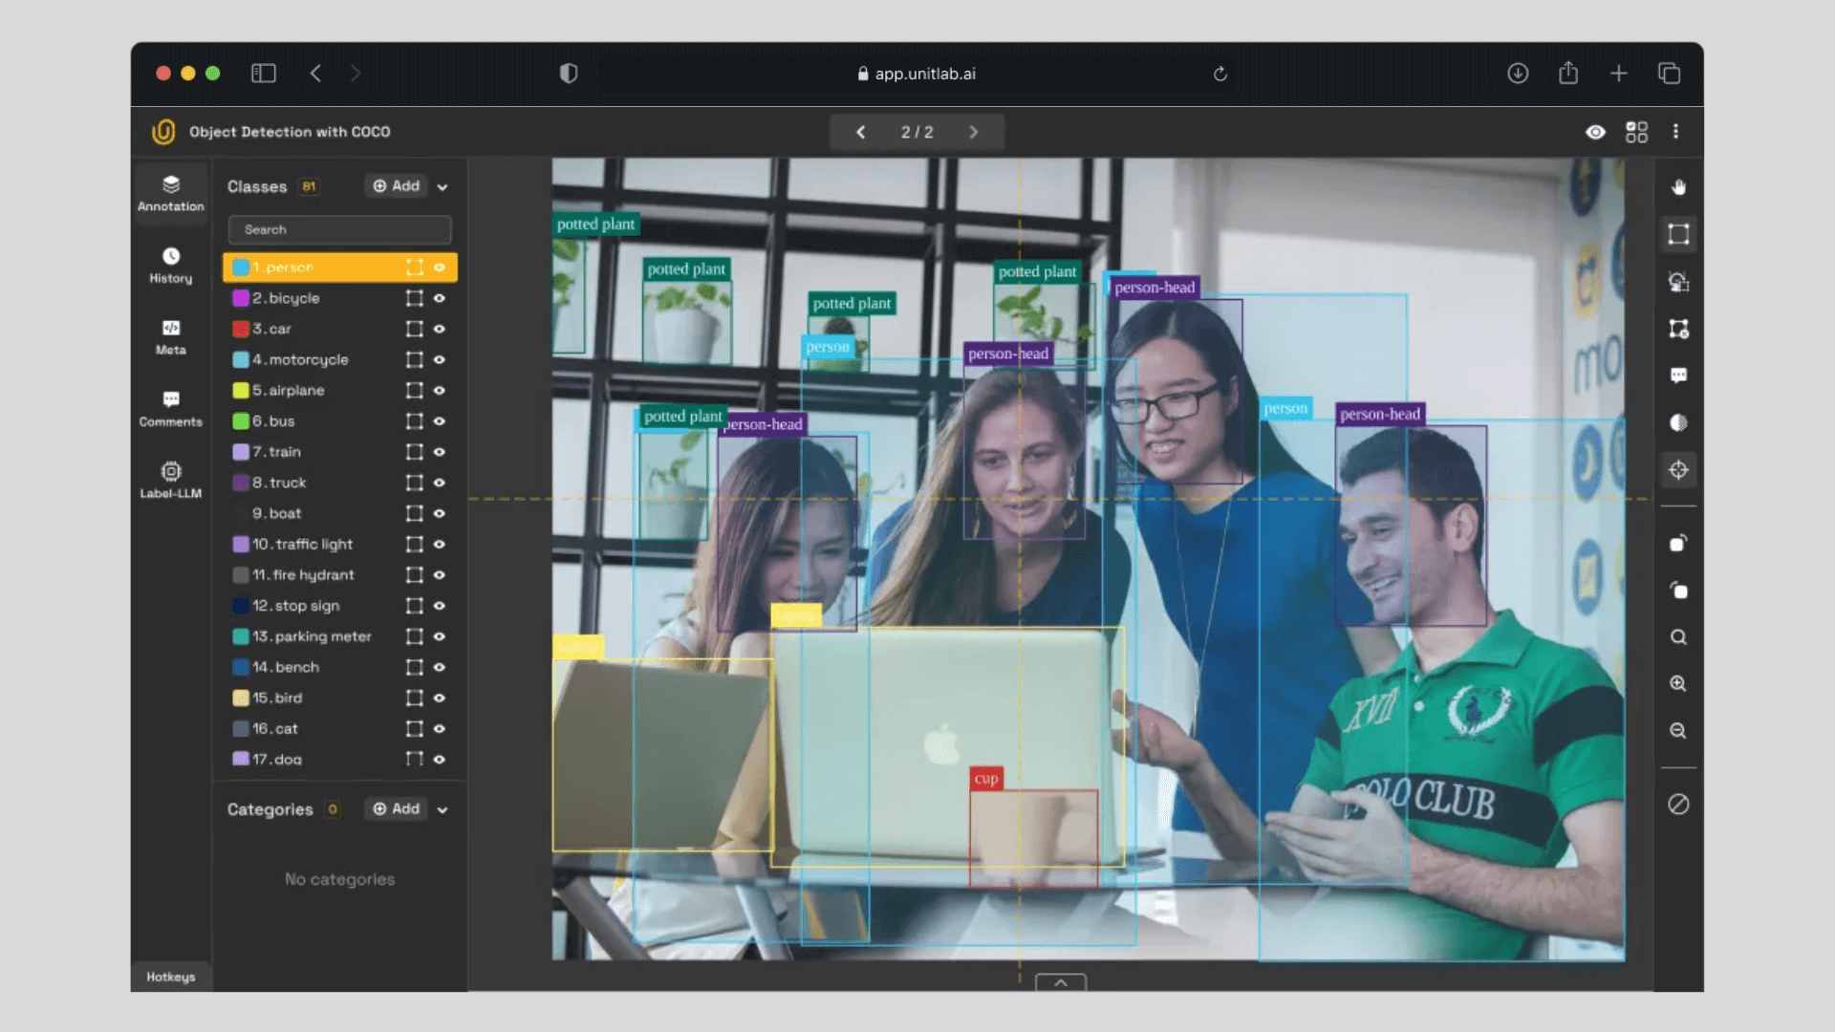Switch to the Annotation tab
Screen dimensions: 1835x1032
click(170, 194)
